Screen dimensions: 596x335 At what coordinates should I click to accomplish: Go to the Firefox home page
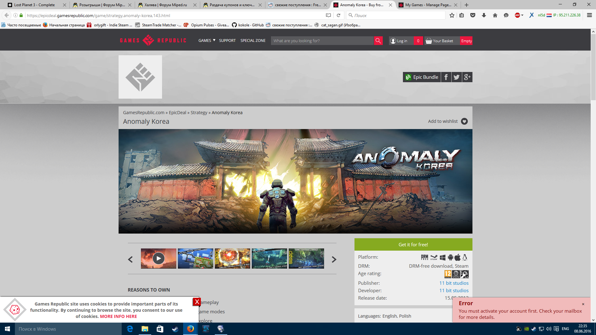click(495, 15)
